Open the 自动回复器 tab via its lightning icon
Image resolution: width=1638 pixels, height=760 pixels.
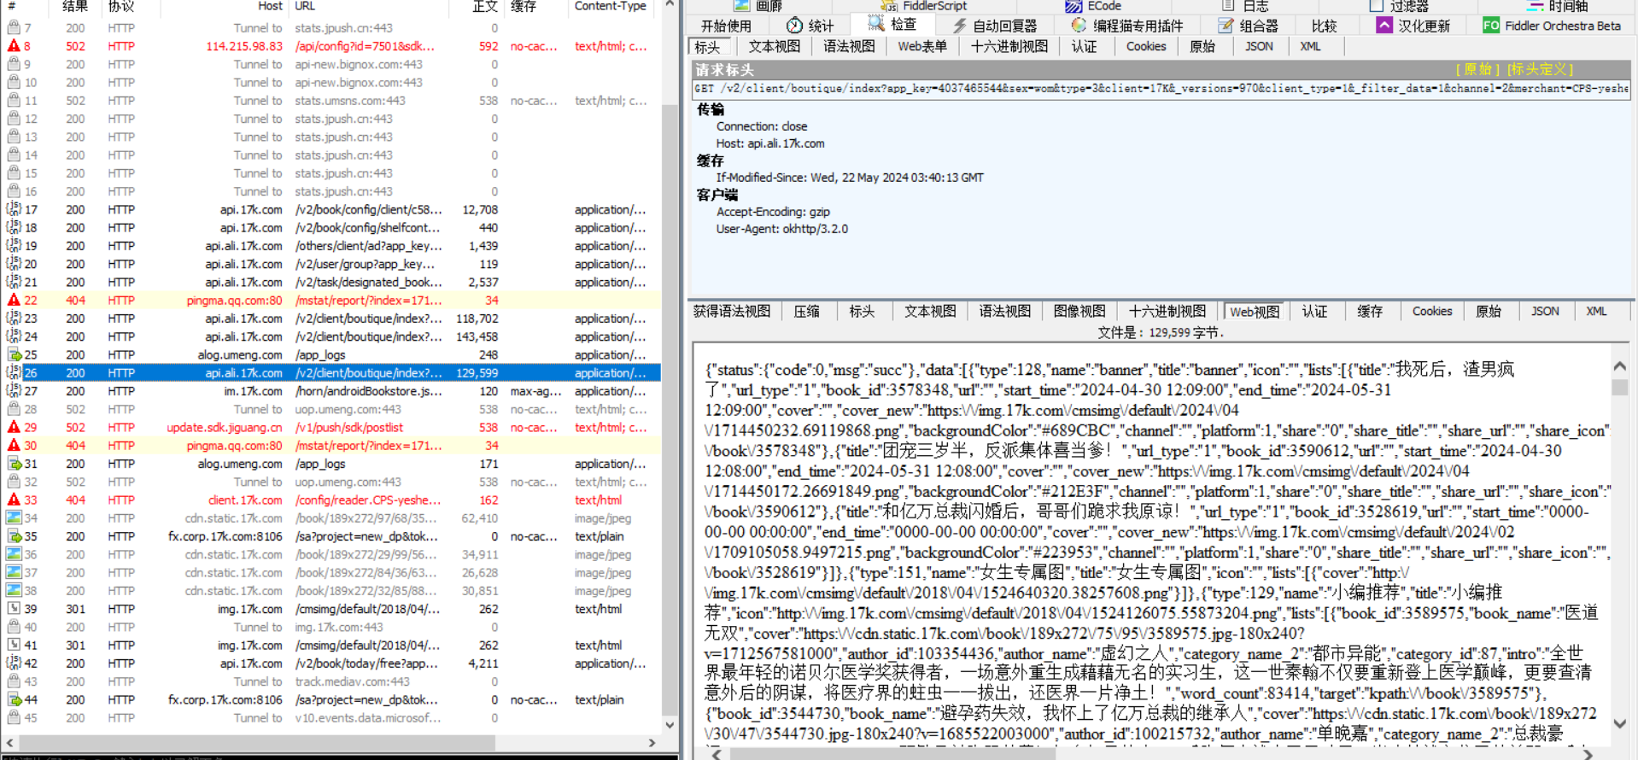tap(959, 26)
